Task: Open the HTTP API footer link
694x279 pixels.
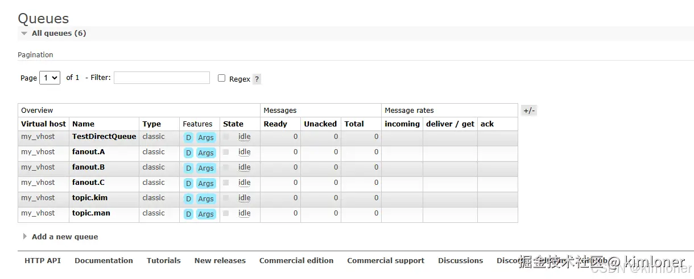Action: [43, 261]
